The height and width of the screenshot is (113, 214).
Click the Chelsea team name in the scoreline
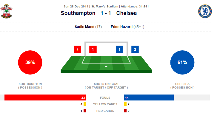tap(126, 13)
